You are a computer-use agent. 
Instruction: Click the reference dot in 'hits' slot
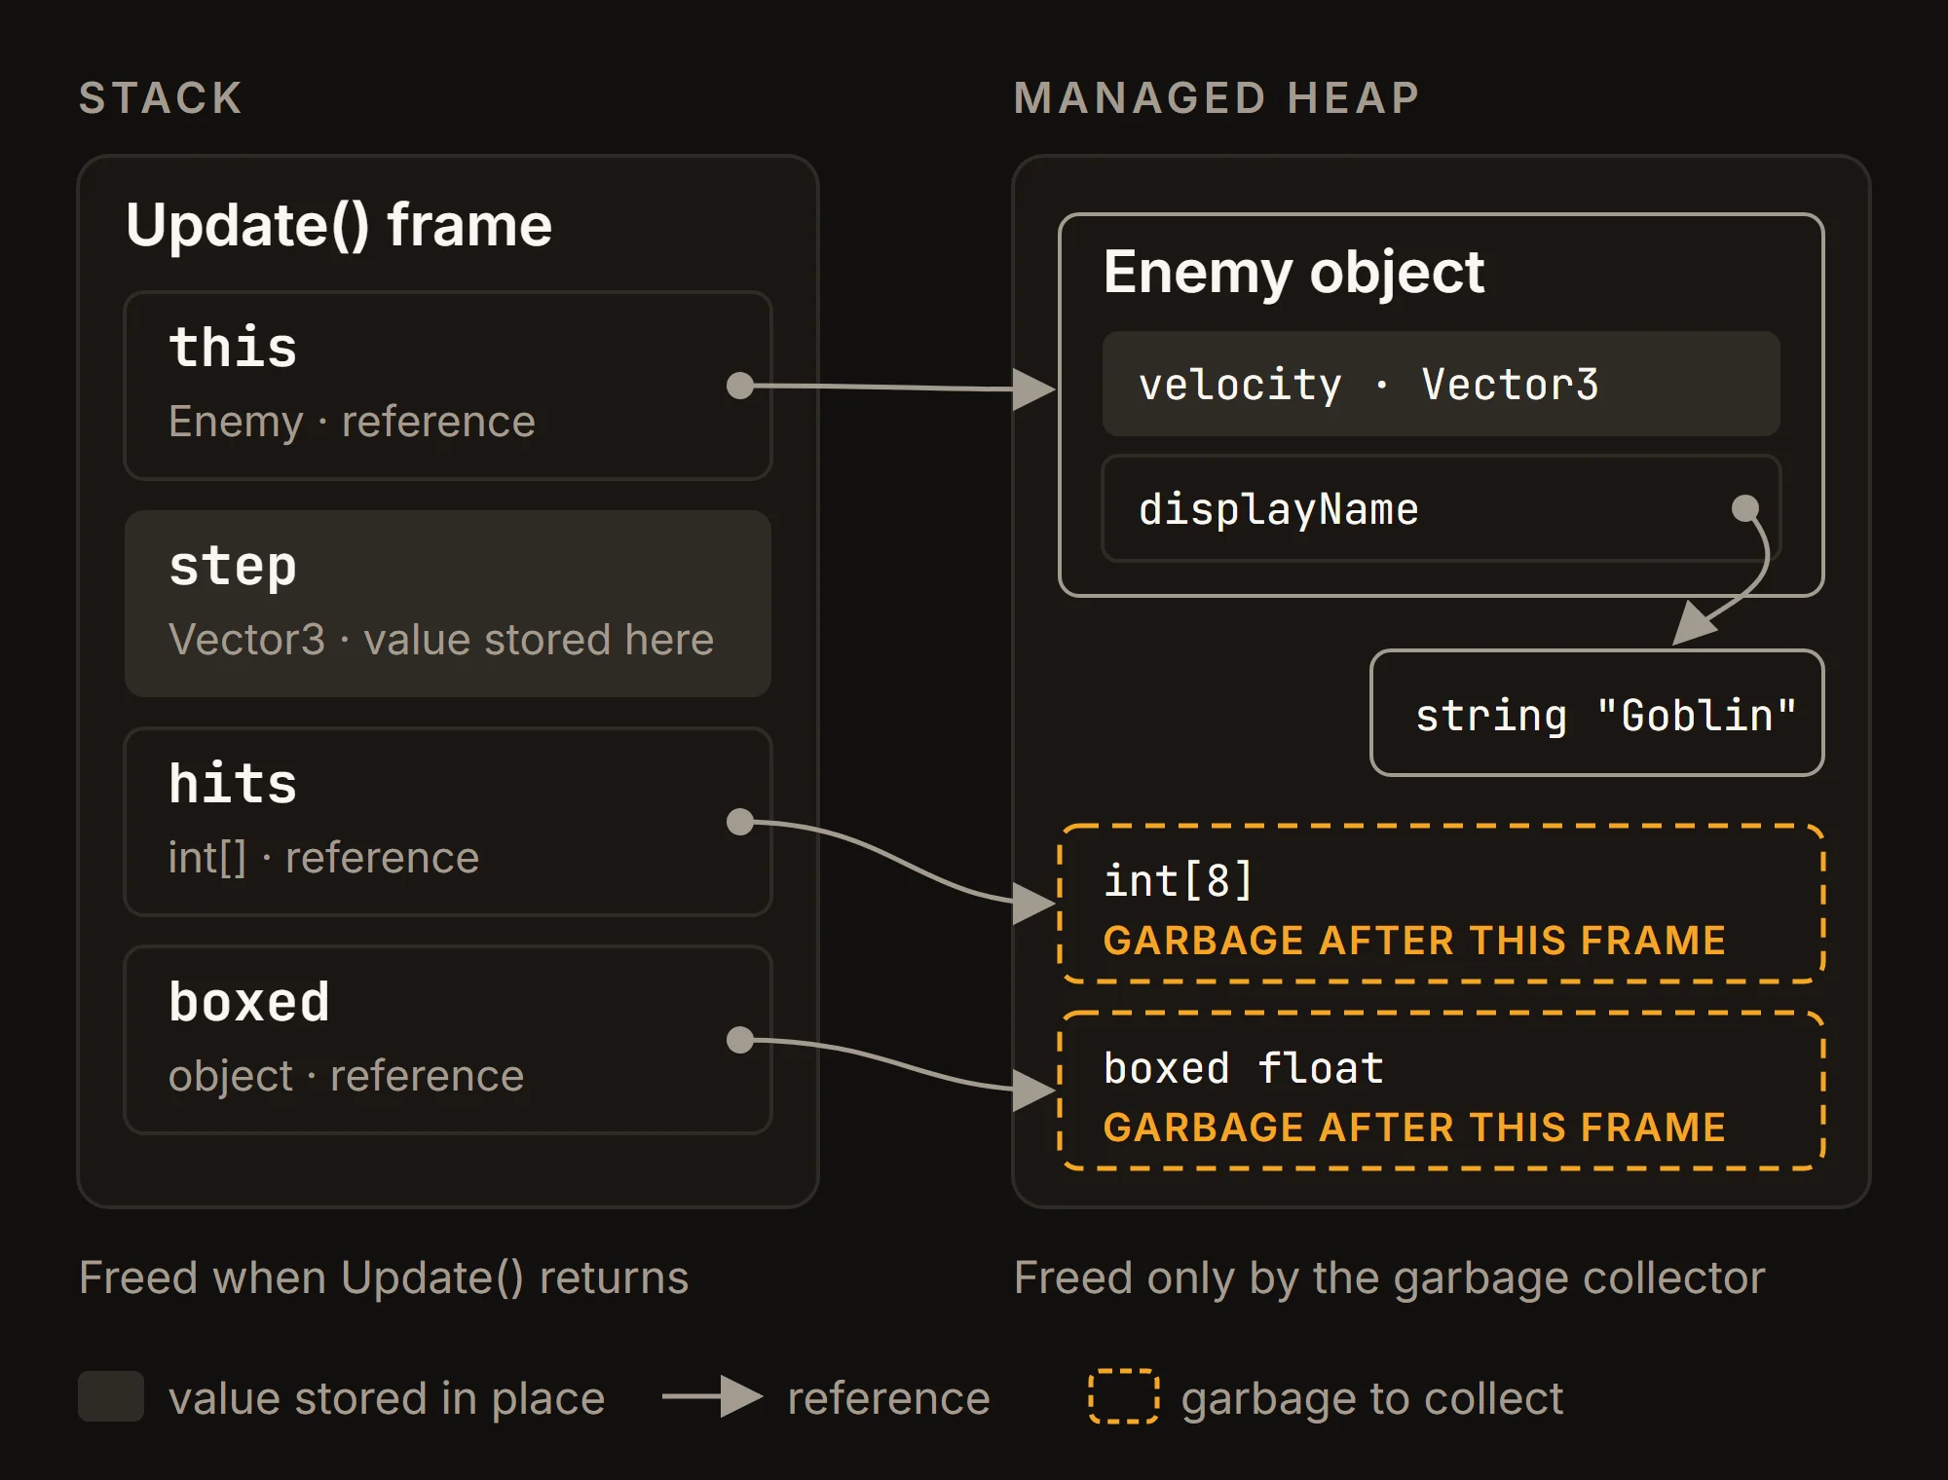tap(740, 822)
